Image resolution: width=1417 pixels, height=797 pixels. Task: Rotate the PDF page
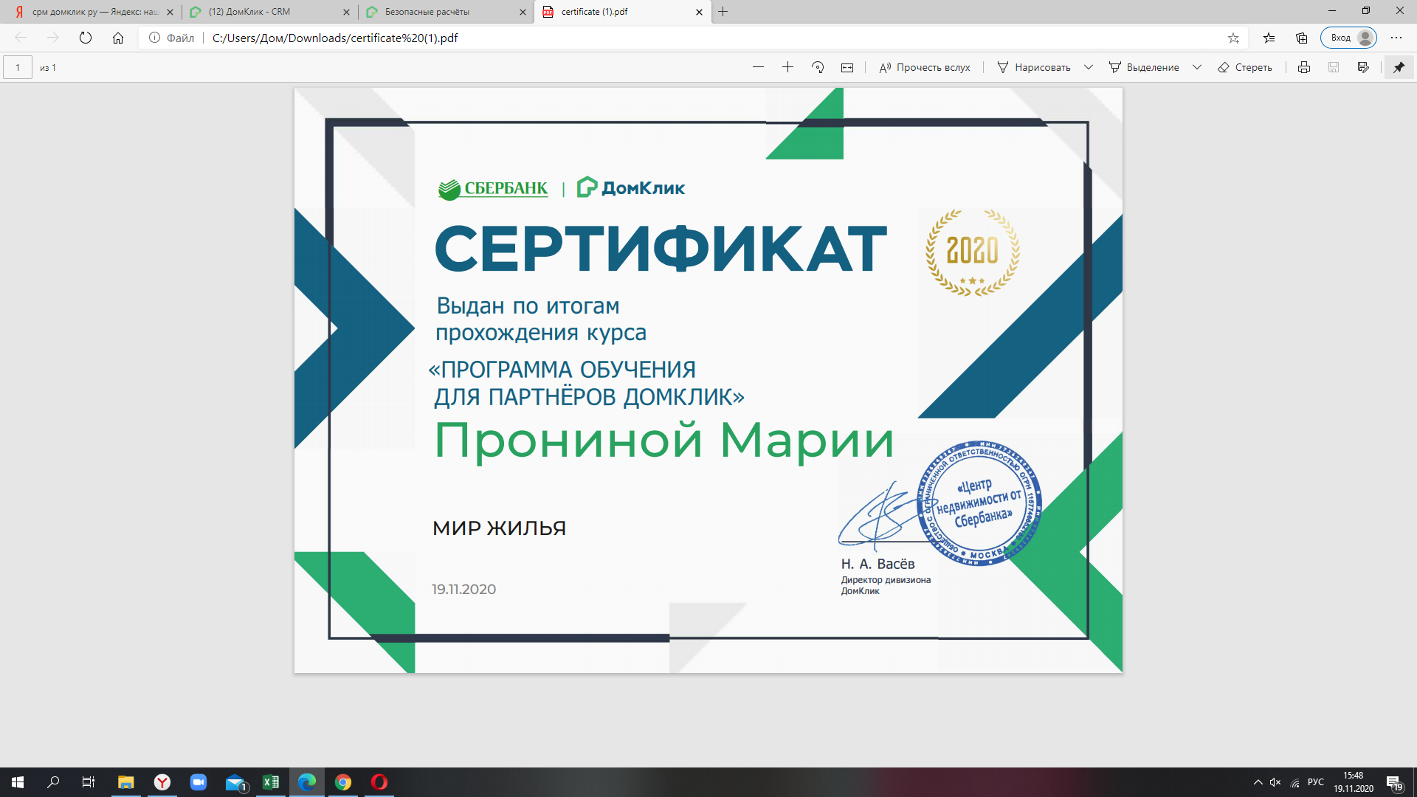pos(818,67)
